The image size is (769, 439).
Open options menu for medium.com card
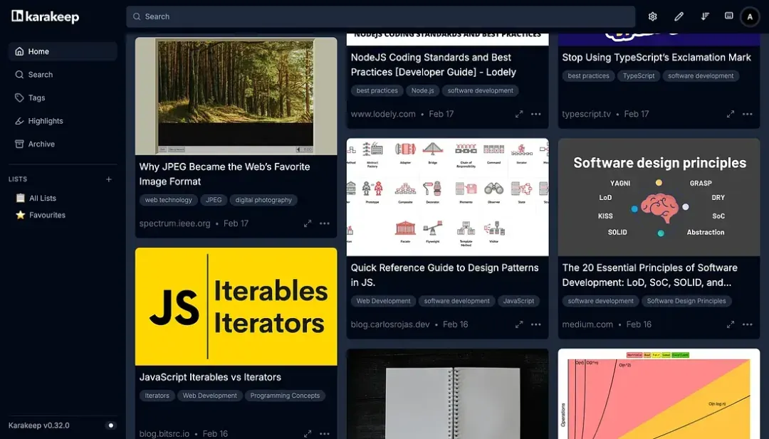coord(748,324)
